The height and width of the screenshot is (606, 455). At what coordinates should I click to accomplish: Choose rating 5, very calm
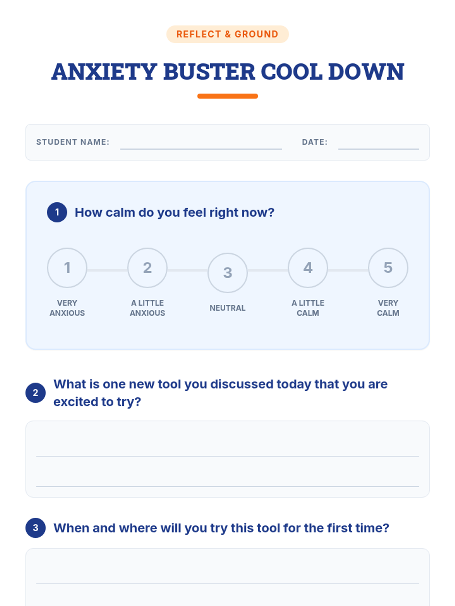pyautogui.click(x=388, y=268)
